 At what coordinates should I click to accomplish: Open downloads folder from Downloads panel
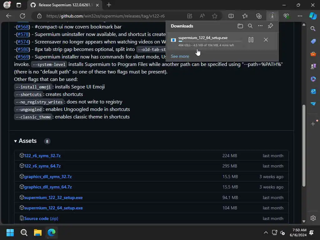pyautogui.click(x=240, y=26)
